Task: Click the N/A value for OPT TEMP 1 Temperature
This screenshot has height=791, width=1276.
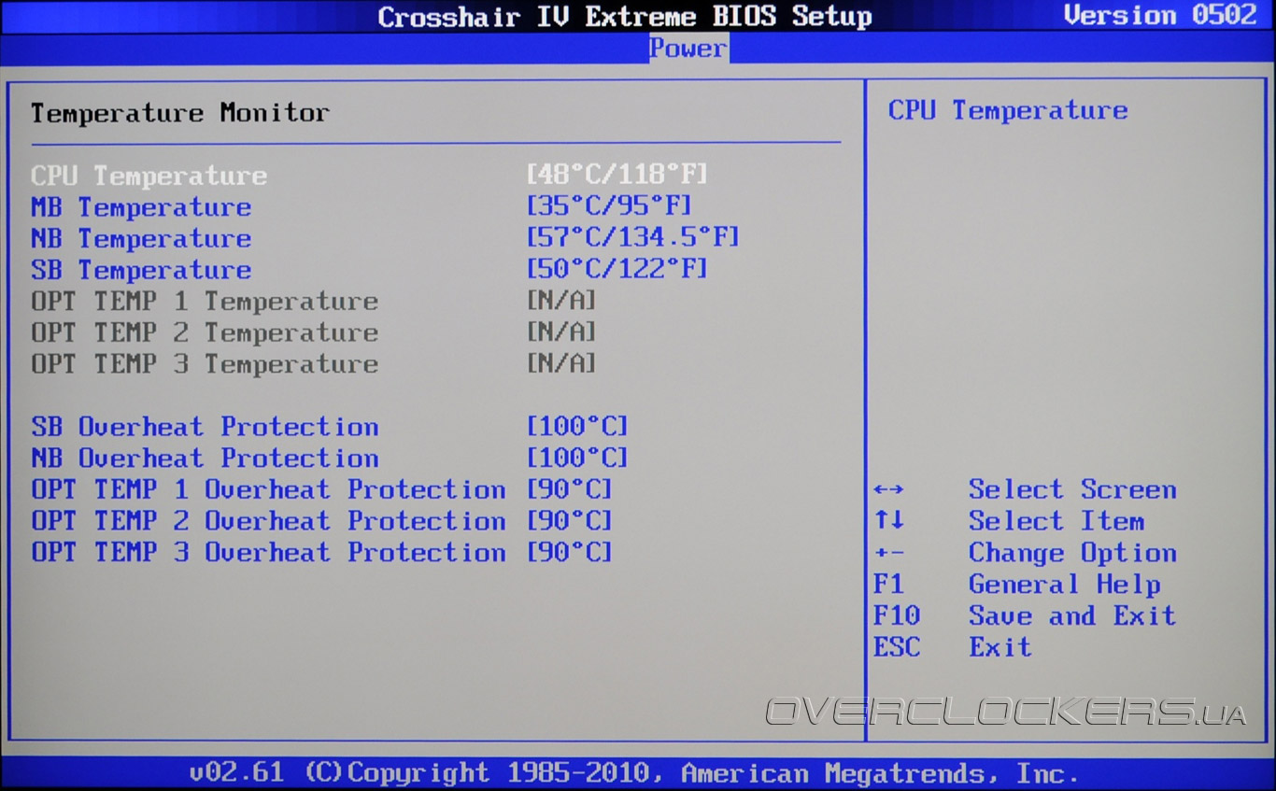Action: (561, 302)
